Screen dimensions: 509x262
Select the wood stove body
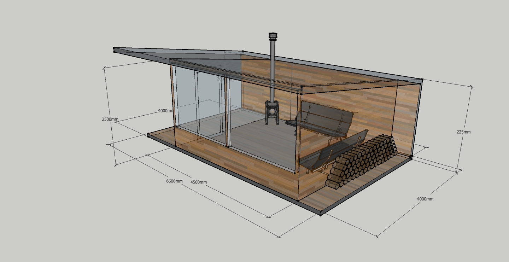[272, 112]
